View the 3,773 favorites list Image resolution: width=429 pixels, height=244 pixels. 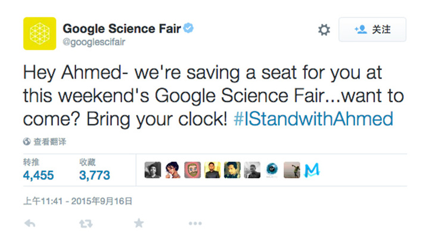(x=94, y=175)
